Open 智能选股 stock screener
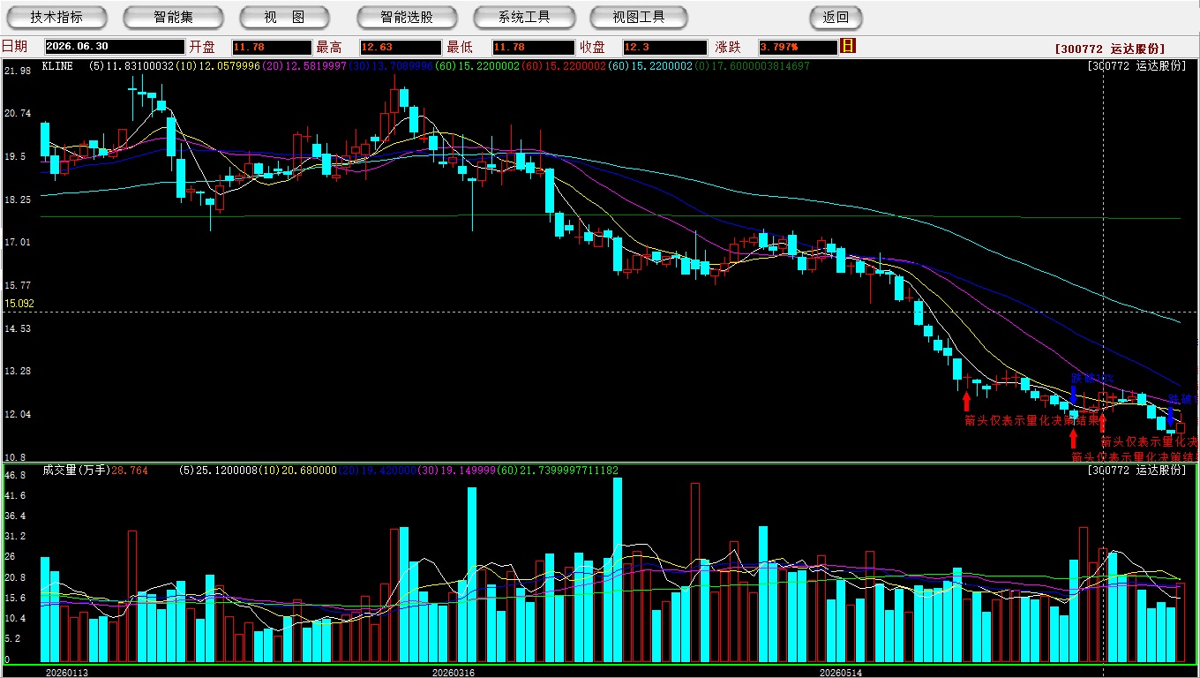 407,18
